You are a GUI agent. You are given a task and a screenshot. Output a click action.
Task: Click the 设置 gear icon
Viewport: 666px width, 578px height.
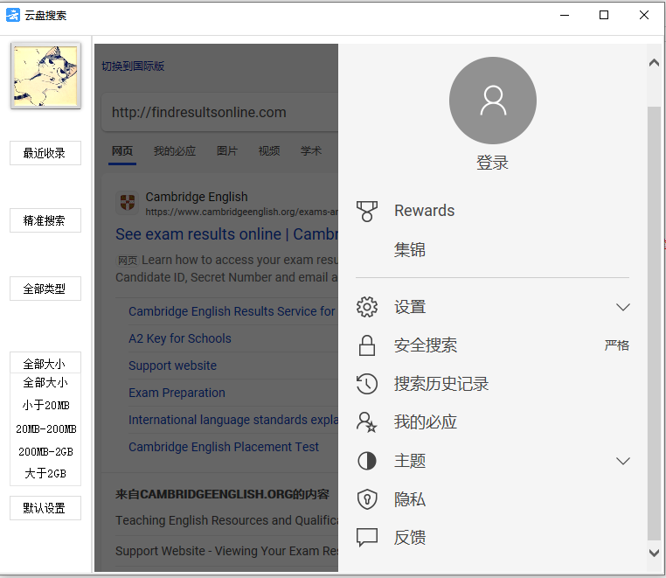point(367,307)
